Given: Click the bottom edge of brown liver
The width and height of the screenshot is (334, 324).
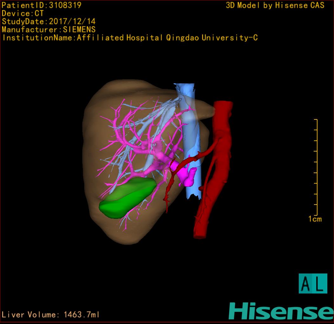Looking at the screenshot, I should coord(127,241).
